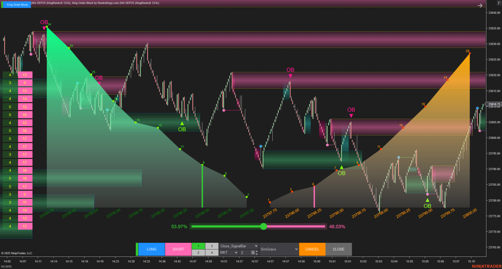Select position toggle button 1
This screenshot has height=269, width=502.
coord(198,246)
